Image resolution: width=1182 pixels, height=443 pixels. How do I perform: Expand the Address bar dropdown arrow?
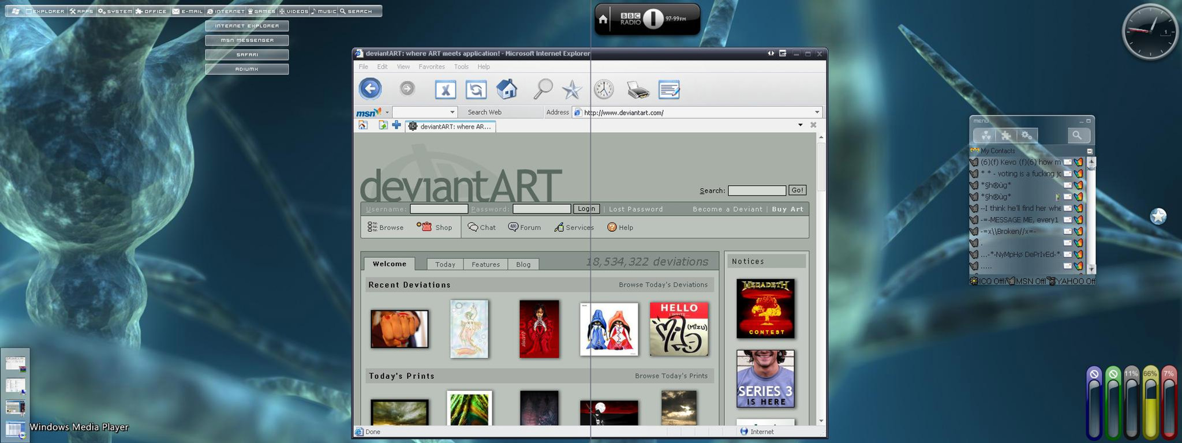[x=817, y=112]
